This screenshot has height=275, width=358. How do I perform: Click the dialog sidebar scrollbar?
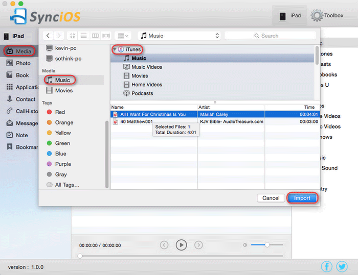coord(106,155)
